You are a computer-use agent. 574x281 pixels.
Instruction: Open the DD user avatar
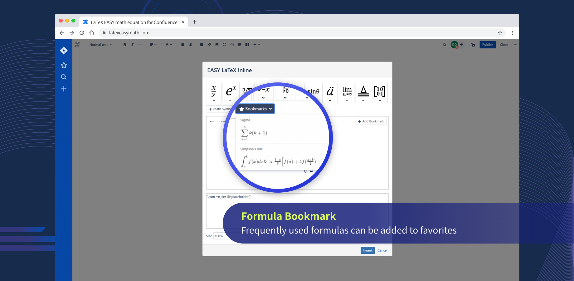tap(454, 45)
